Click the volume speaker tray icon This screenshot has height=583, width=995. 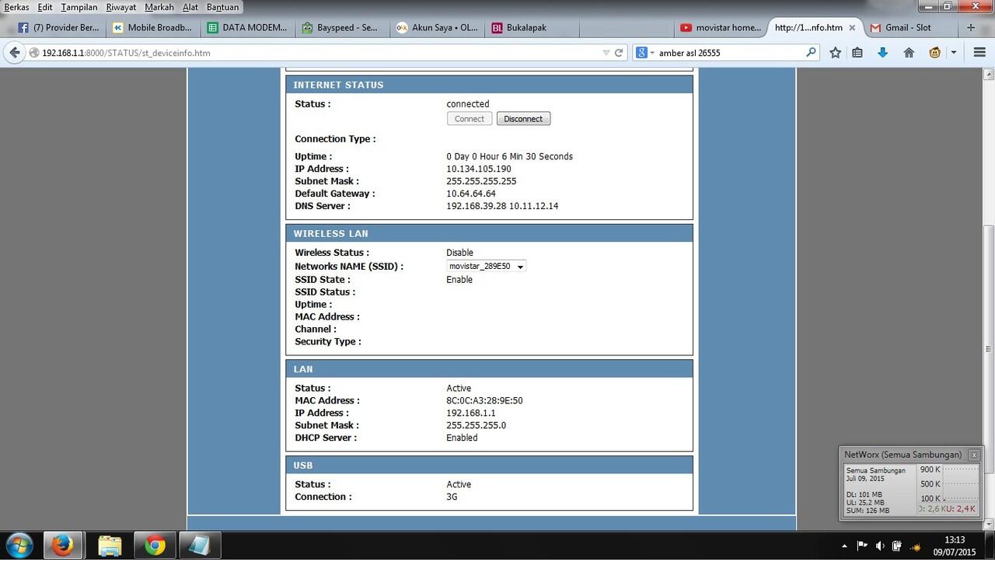tap(880, 546)
